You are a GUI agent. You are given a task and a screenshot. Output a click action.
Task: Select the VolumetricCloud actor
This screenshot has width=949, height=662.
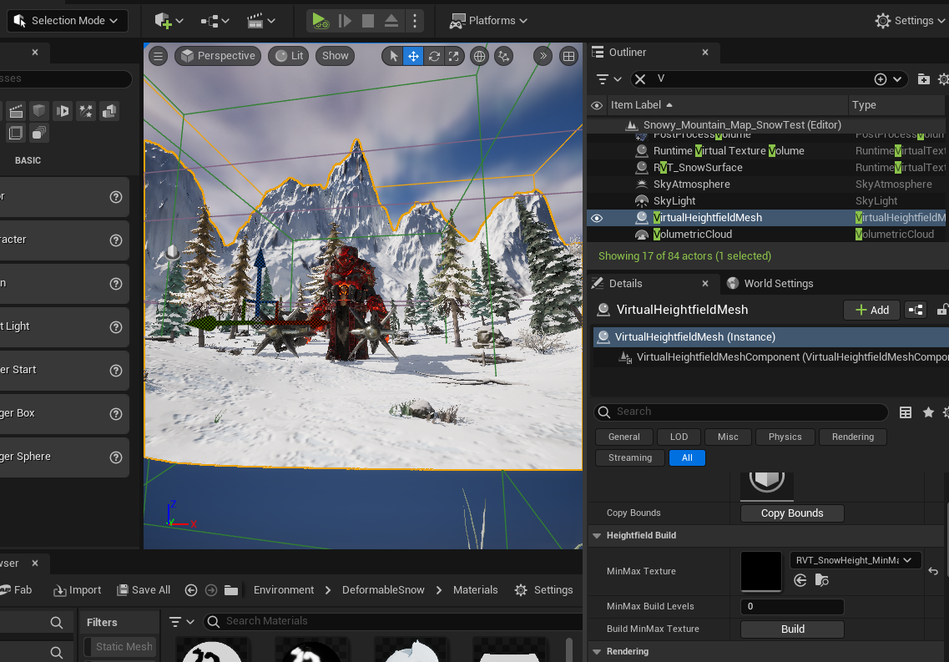pyautogui.click(x=693, y=235)
